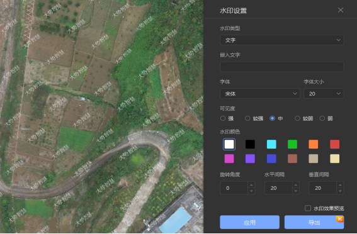
Task: Choose the cyan watermark color swatch
Action: pyautogui.click(x=271, y=144)
